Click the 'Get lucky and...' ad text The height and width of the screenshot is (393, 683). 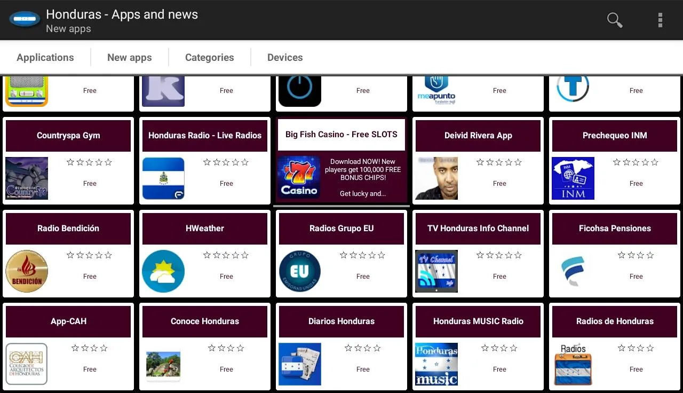pos(363,194)
